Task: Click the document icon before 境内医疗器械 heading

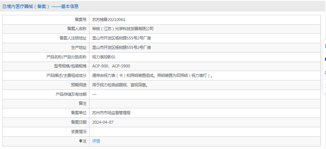Action: 4,7
